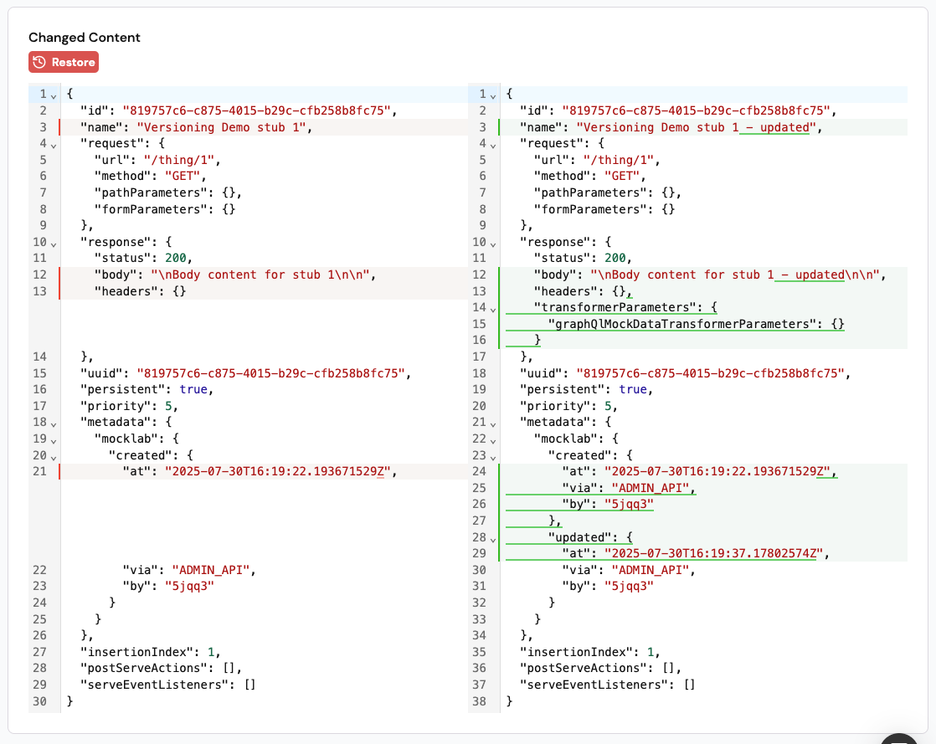The image size is (936, 744).
Task: Fold "metadata" block at line 18
Action: point(54,423)
